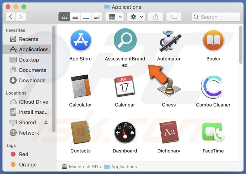This screenshot has height=174, width=246.
Task: Select the Dashboard app icon
Action: (125, 132)
